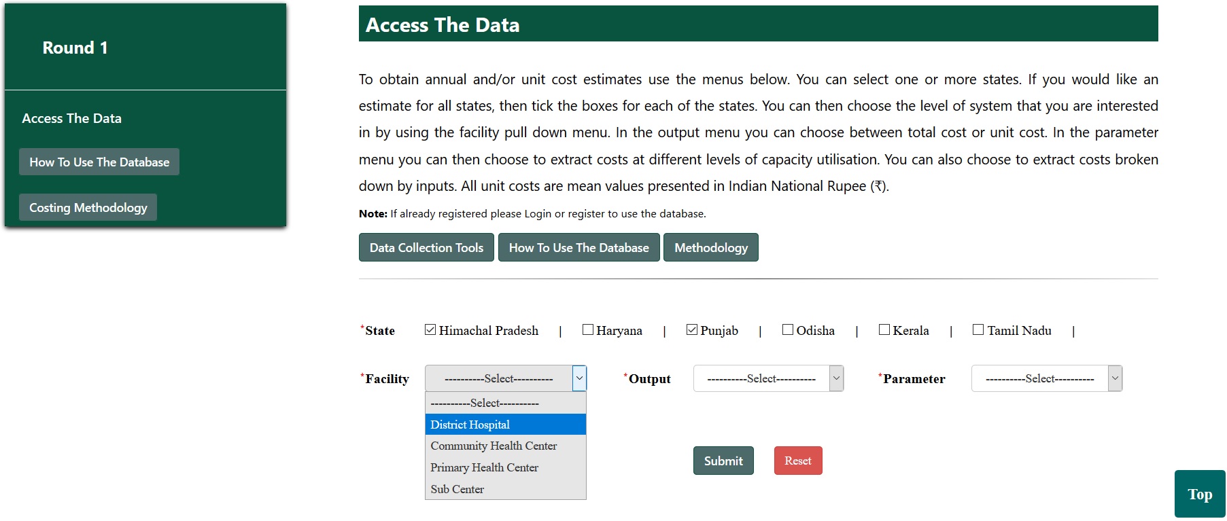Open Data Collection Tools
Screen dimensions: 1227x521
point(426,248)
